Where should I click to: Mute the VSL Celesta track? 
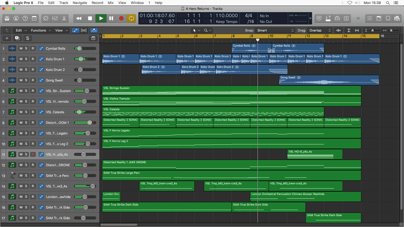tap(21, 112)
